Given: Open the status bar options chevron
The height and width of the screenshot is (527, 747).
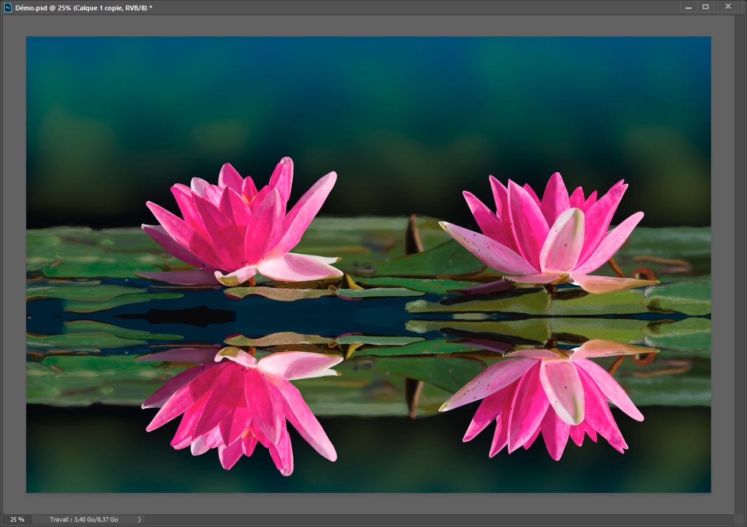Looking at the screenshot, I should 139,519.
